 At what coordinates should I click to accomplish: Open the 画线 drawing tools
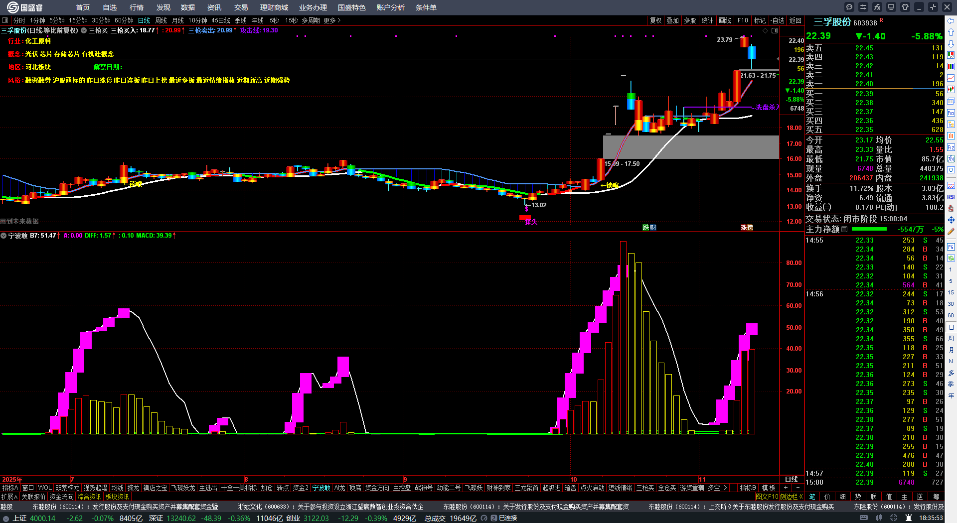click(725, 20)
